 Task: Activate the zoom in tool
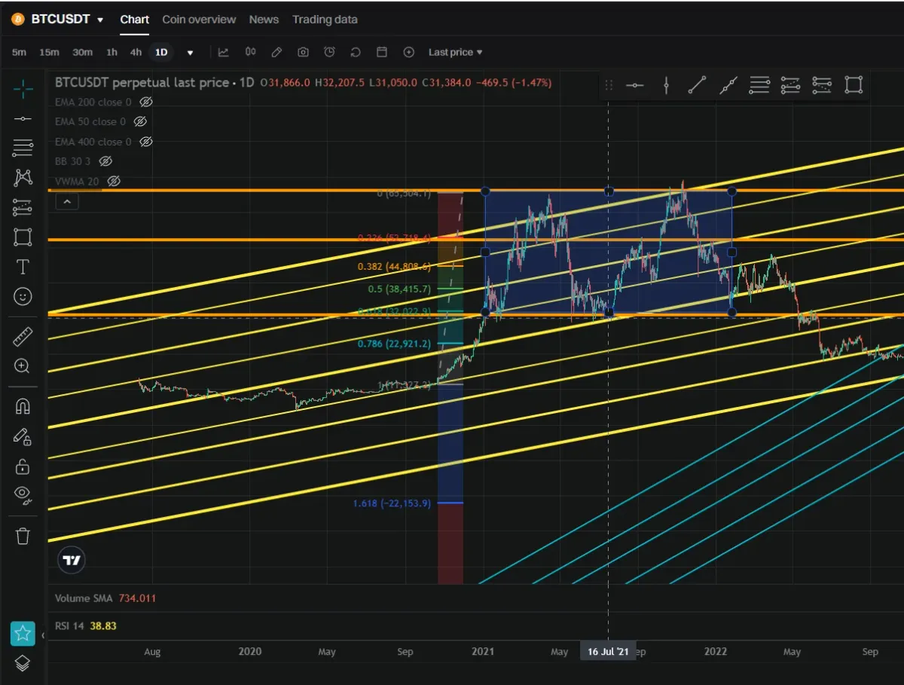pyautogui.click(x=23, y=366)
